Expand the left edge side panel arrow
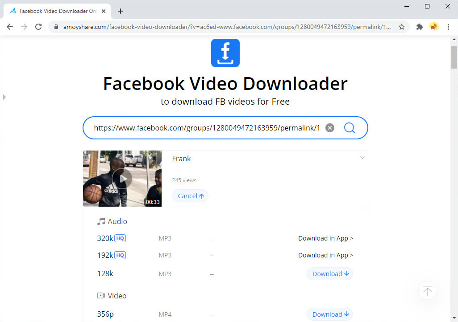The width and height of the screenshot is (458, 322). coord(4,97)
